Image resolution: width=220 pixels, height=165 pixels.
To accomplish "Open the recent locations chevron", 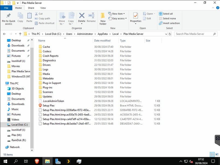I will (x=16, y=34).
